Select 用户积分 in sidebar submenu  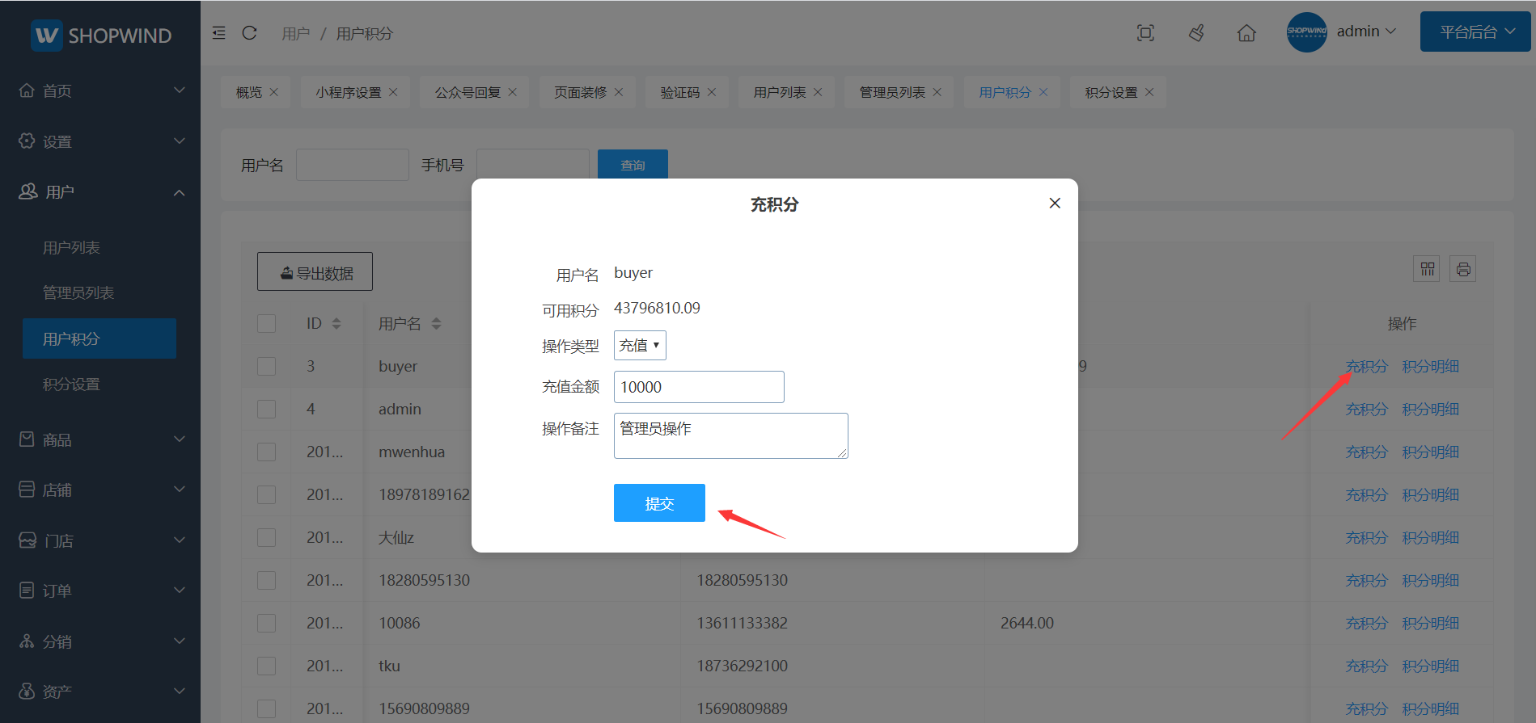[99, 338]
